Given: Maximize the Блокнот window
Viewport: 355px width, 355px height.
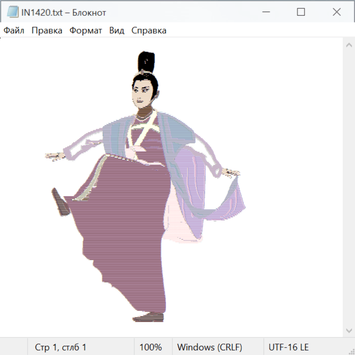Looking at the screenshot, I should click(301, 12).
